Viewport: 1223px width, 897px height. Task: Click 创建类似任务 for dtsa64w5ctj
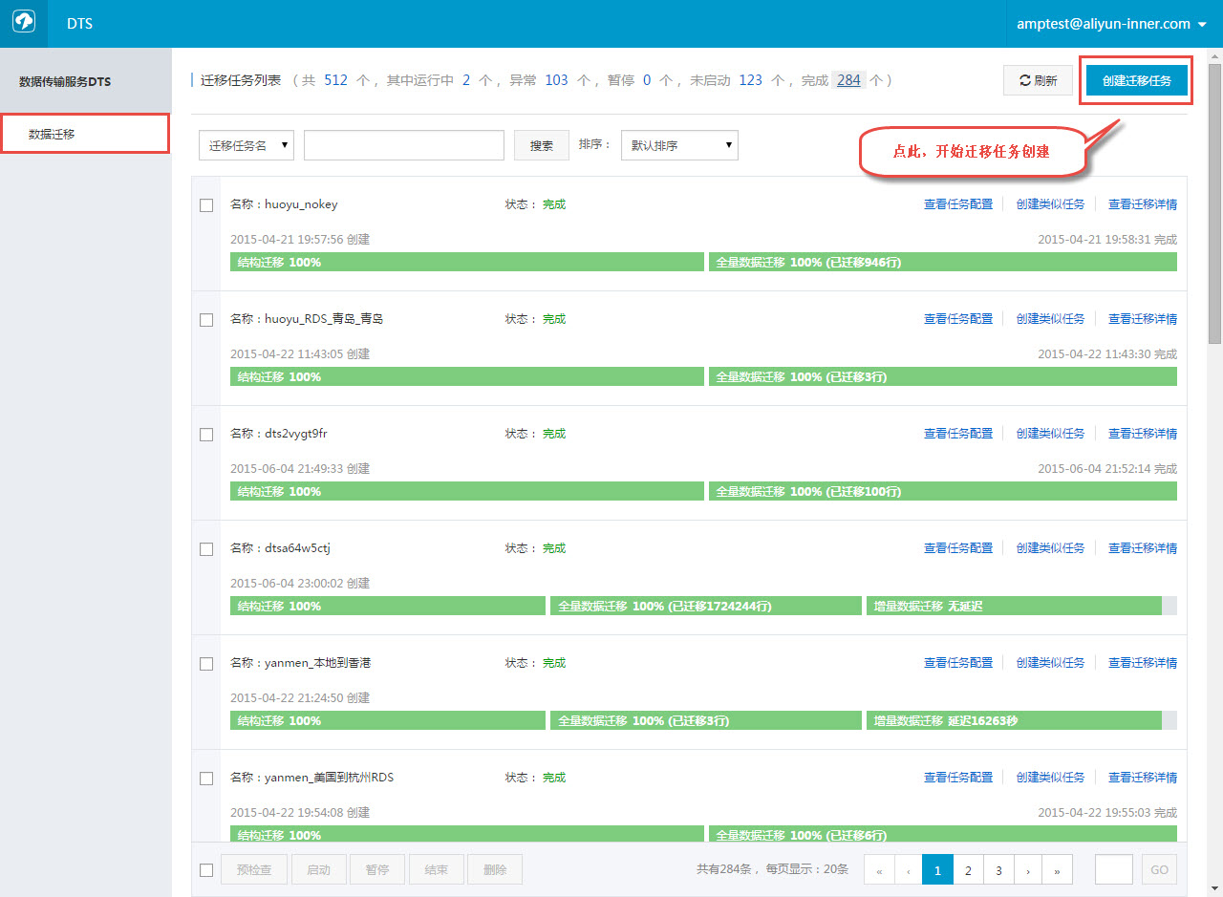tap(1050, 548)
